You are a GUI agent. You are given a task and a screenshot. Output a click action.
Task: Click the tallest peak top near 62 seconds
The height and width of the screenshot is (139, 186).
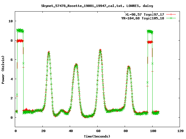(x=100, y=50)
